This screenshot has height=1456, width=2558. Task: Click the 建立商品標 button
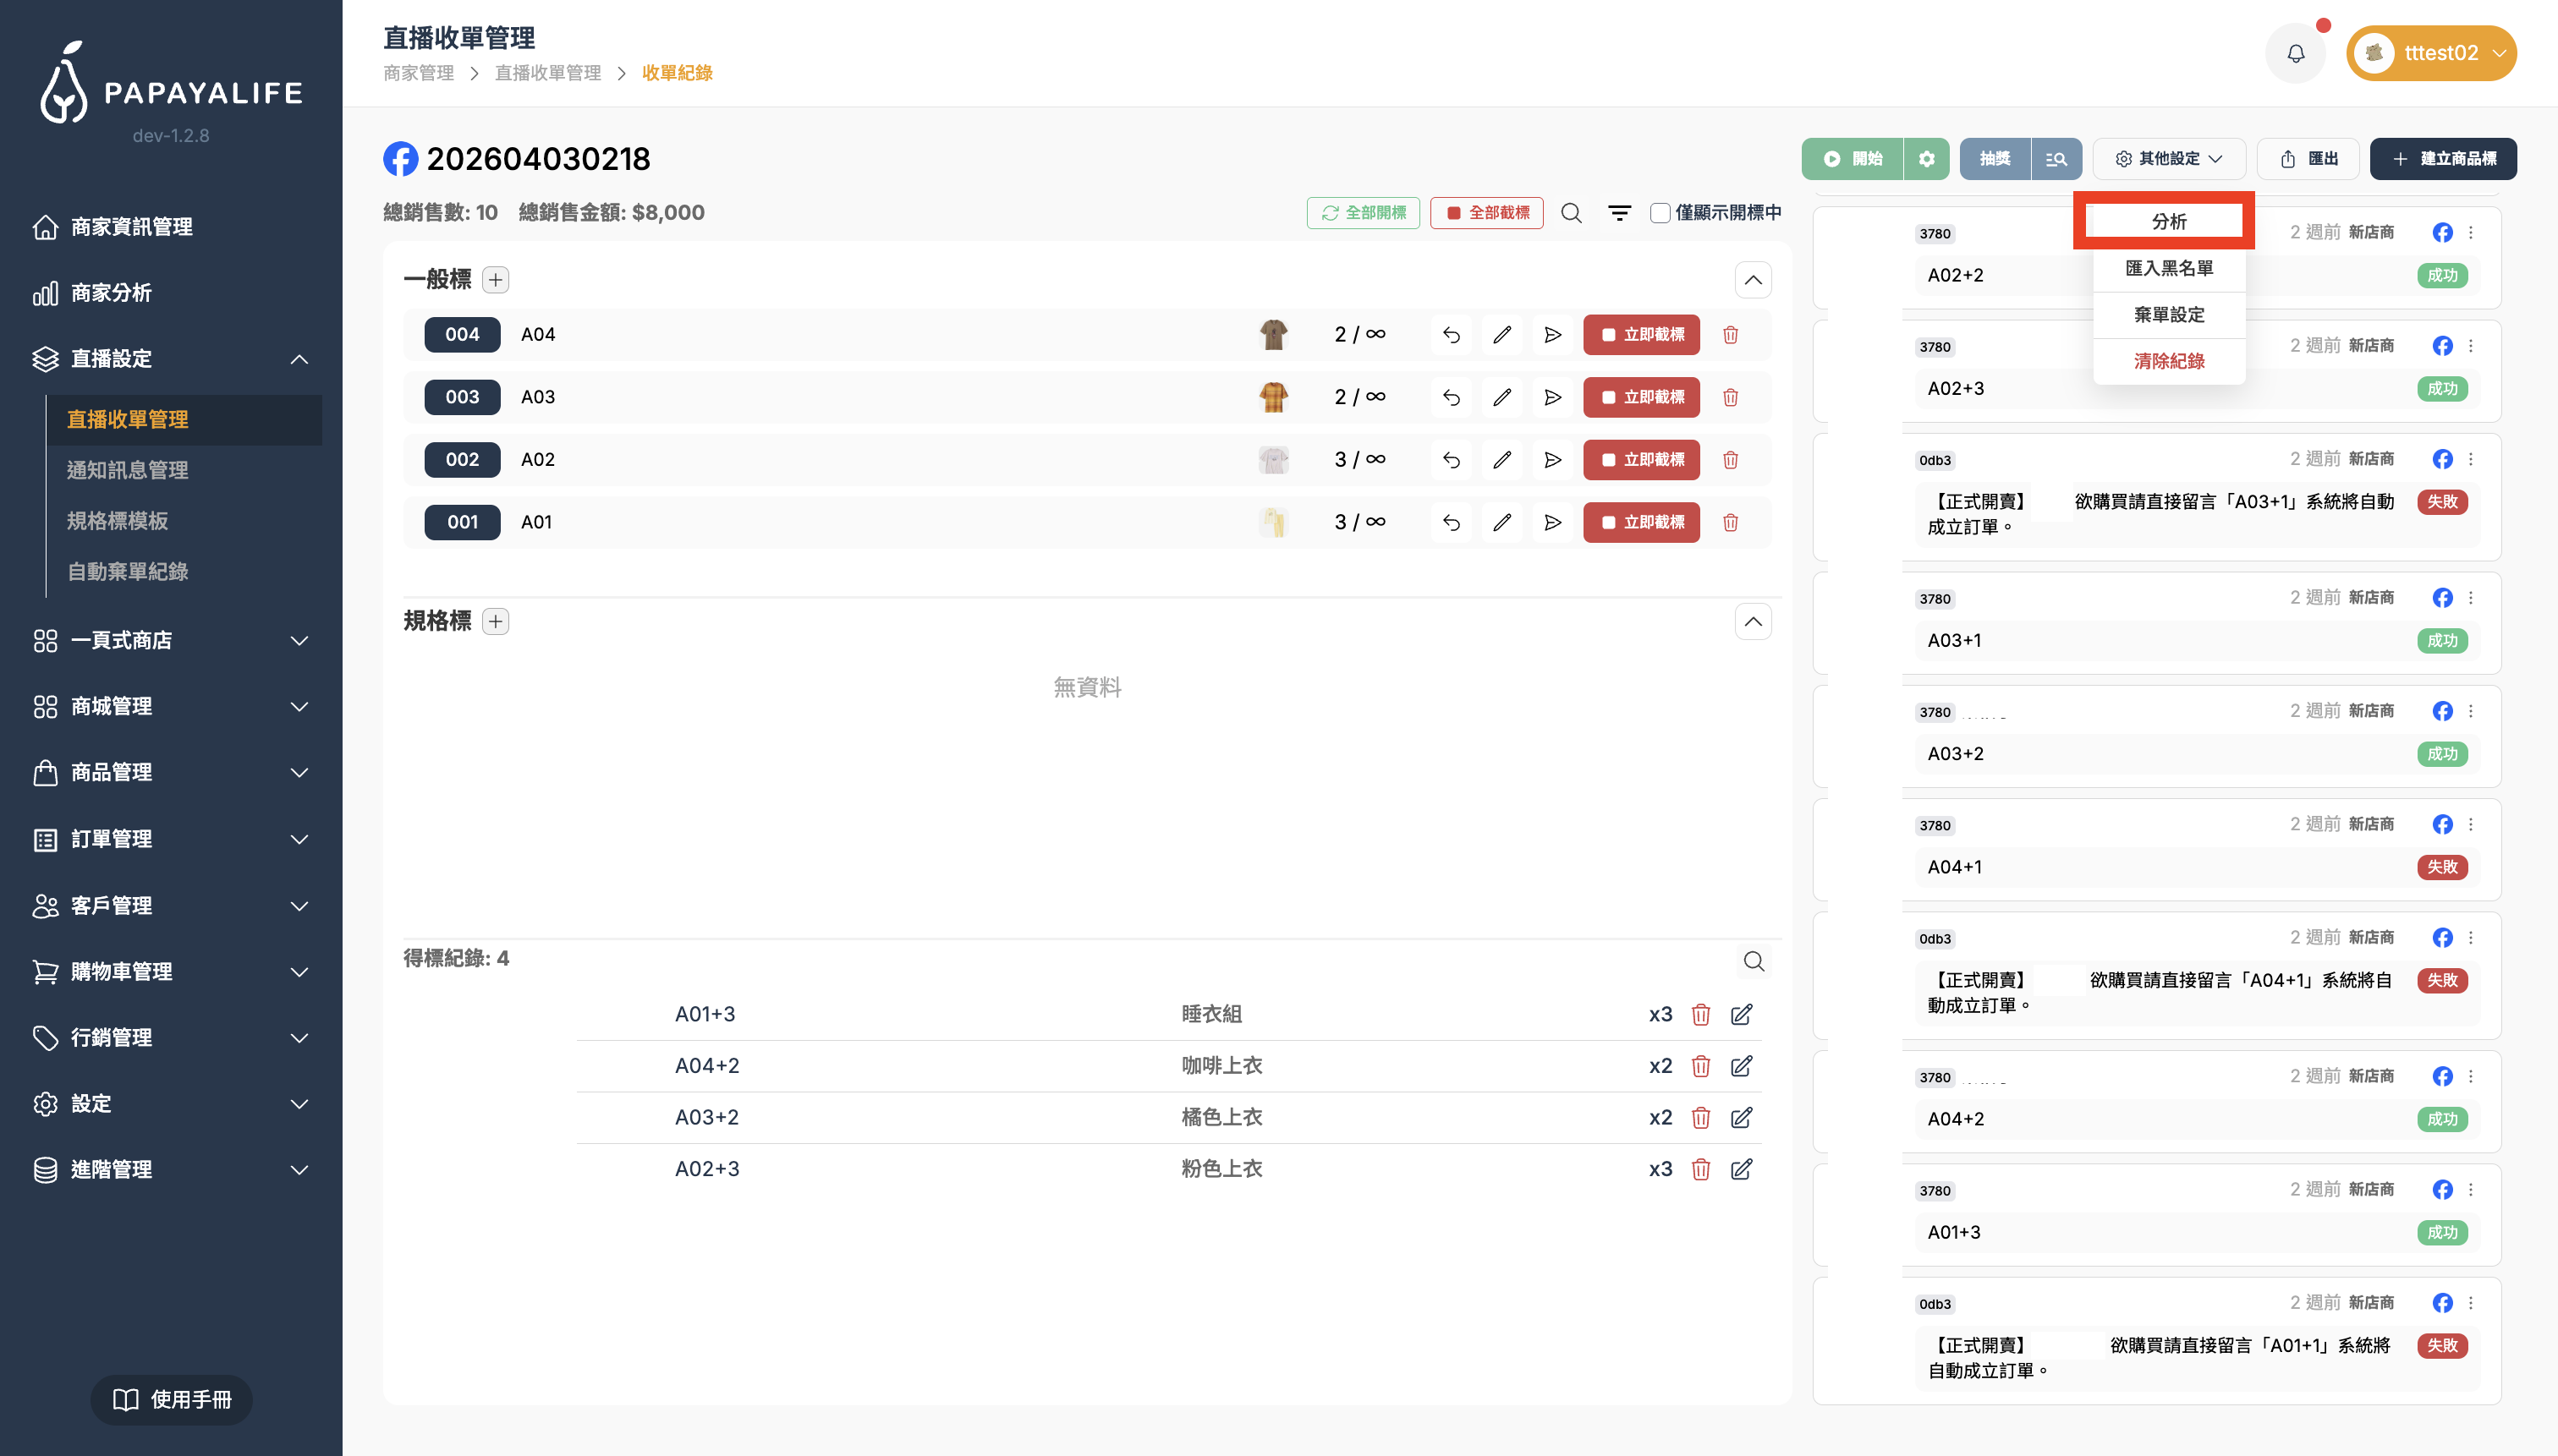click(2442, 159)
